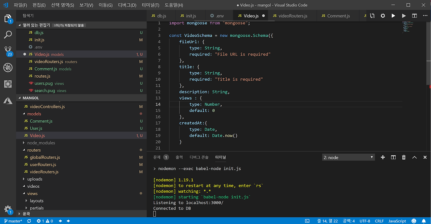
Task: Open the Extensions view in activity bar
Action: (x=8, y=84)
